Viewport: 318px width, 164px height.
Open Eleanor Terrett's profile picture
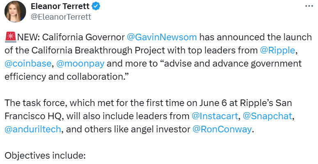click(15, 12)
